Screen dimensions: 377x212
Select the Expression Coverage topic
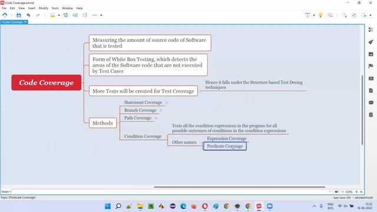(227, 139)
